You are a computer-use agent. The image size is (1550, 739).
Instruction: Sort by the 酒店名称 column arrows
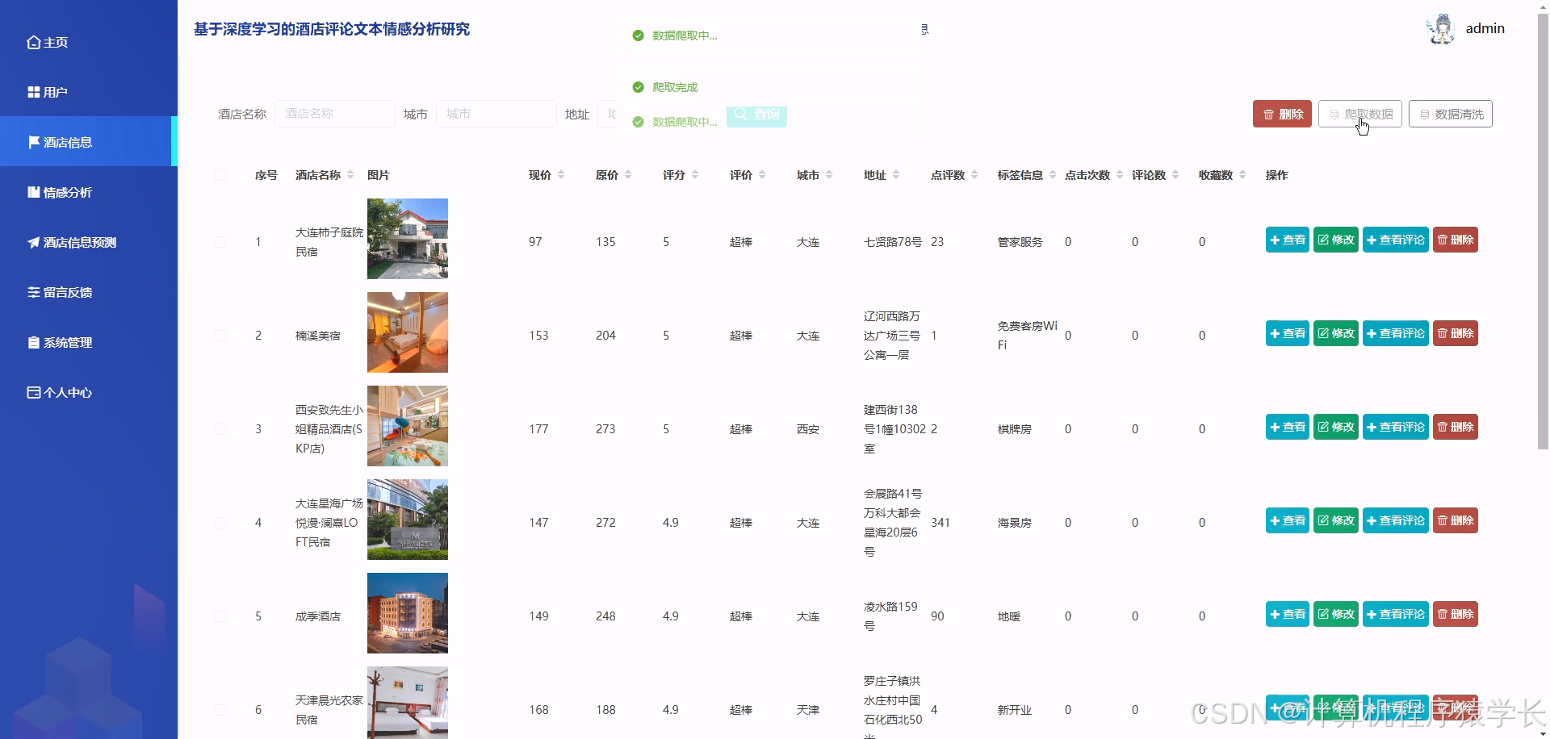pyautogui.click(x=350, y=175)
